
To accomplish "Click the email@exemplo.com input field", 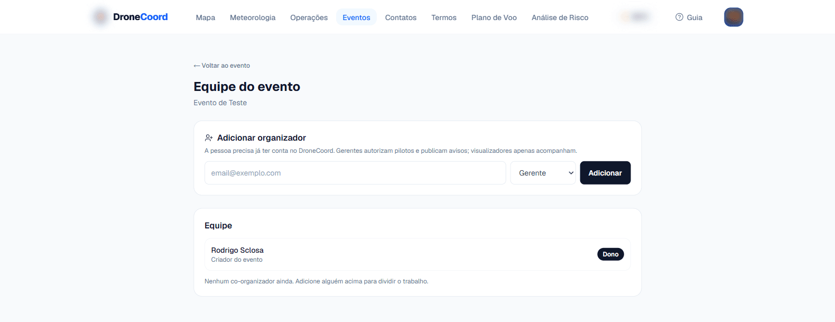I will [355, 173].
